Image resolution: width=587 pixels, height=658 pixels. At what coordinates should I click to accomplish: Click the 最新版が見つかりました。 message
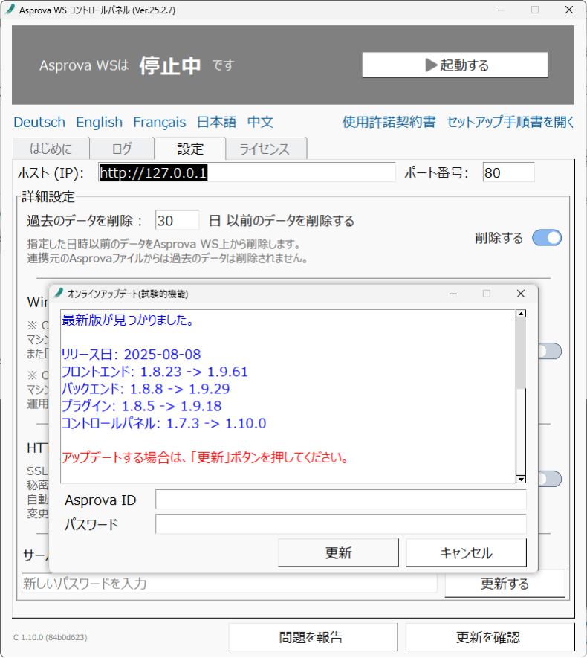[128, 320]
